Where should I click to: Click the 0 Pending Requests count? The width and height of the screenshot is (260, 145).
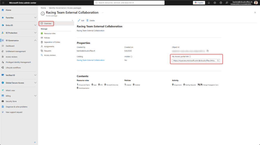tap(189, 85)
